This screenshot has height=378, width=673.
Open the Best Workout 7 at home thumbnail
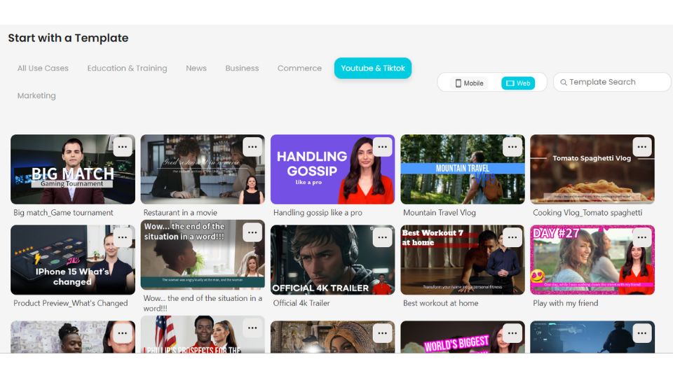463,260
